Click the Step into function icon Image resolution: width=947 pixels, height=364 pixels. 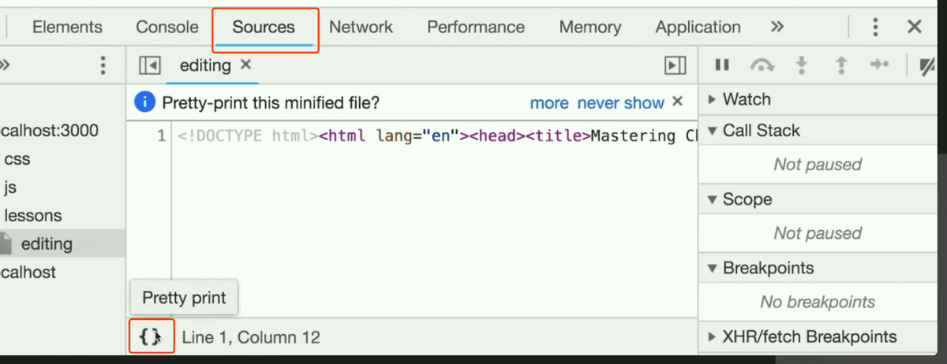[x=802, y=65]
